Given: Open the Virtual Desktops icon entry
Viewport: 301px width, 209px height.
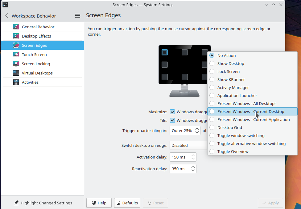Looking at the screenshot, I should (16, 73).
